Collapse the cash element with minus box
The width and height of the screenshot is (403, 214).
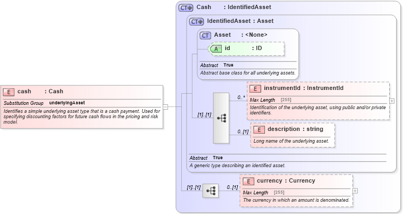[x=165, y=107]
